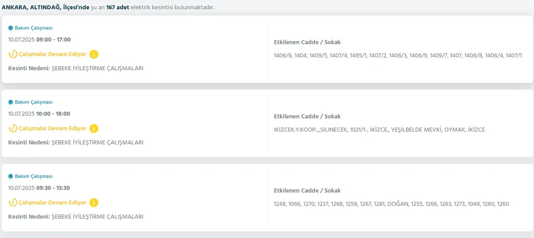Image resolution: width=534 pixels, height=238 pixels.
Task: Click "Çalışmalar Devam Ediyor" in the second card
Action: click(x=53, y=129)
